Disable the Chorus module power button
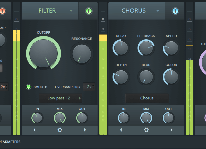Viewport: 206px width, 149px height. point(175,11)
